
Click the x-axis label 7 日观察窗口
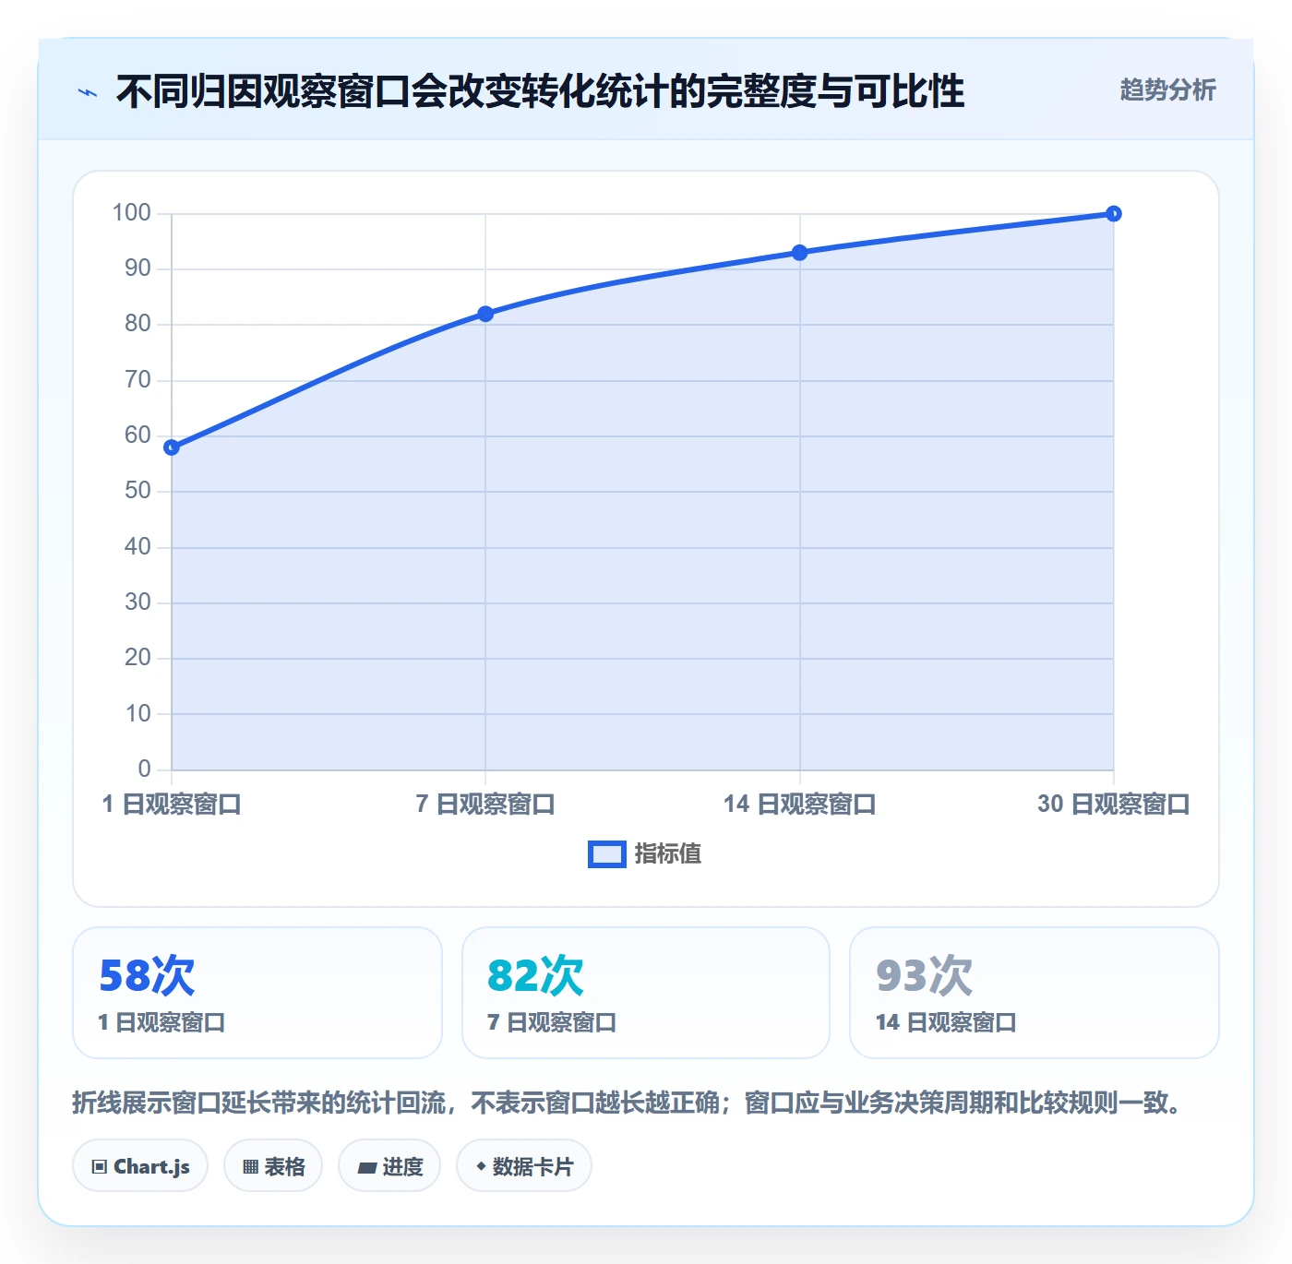485,805
